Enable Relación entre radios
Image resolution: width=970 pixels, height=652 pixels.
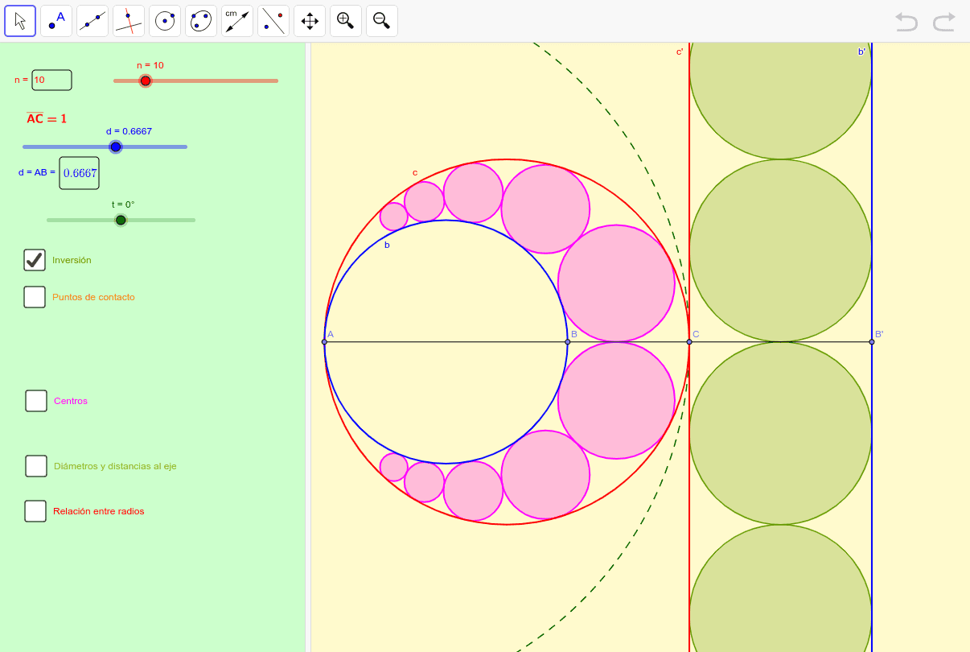(x=35, y=510)
